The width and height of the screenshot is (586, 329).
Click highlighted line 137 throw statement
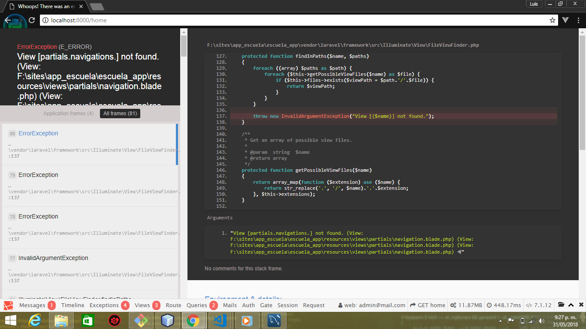[394, 116]
